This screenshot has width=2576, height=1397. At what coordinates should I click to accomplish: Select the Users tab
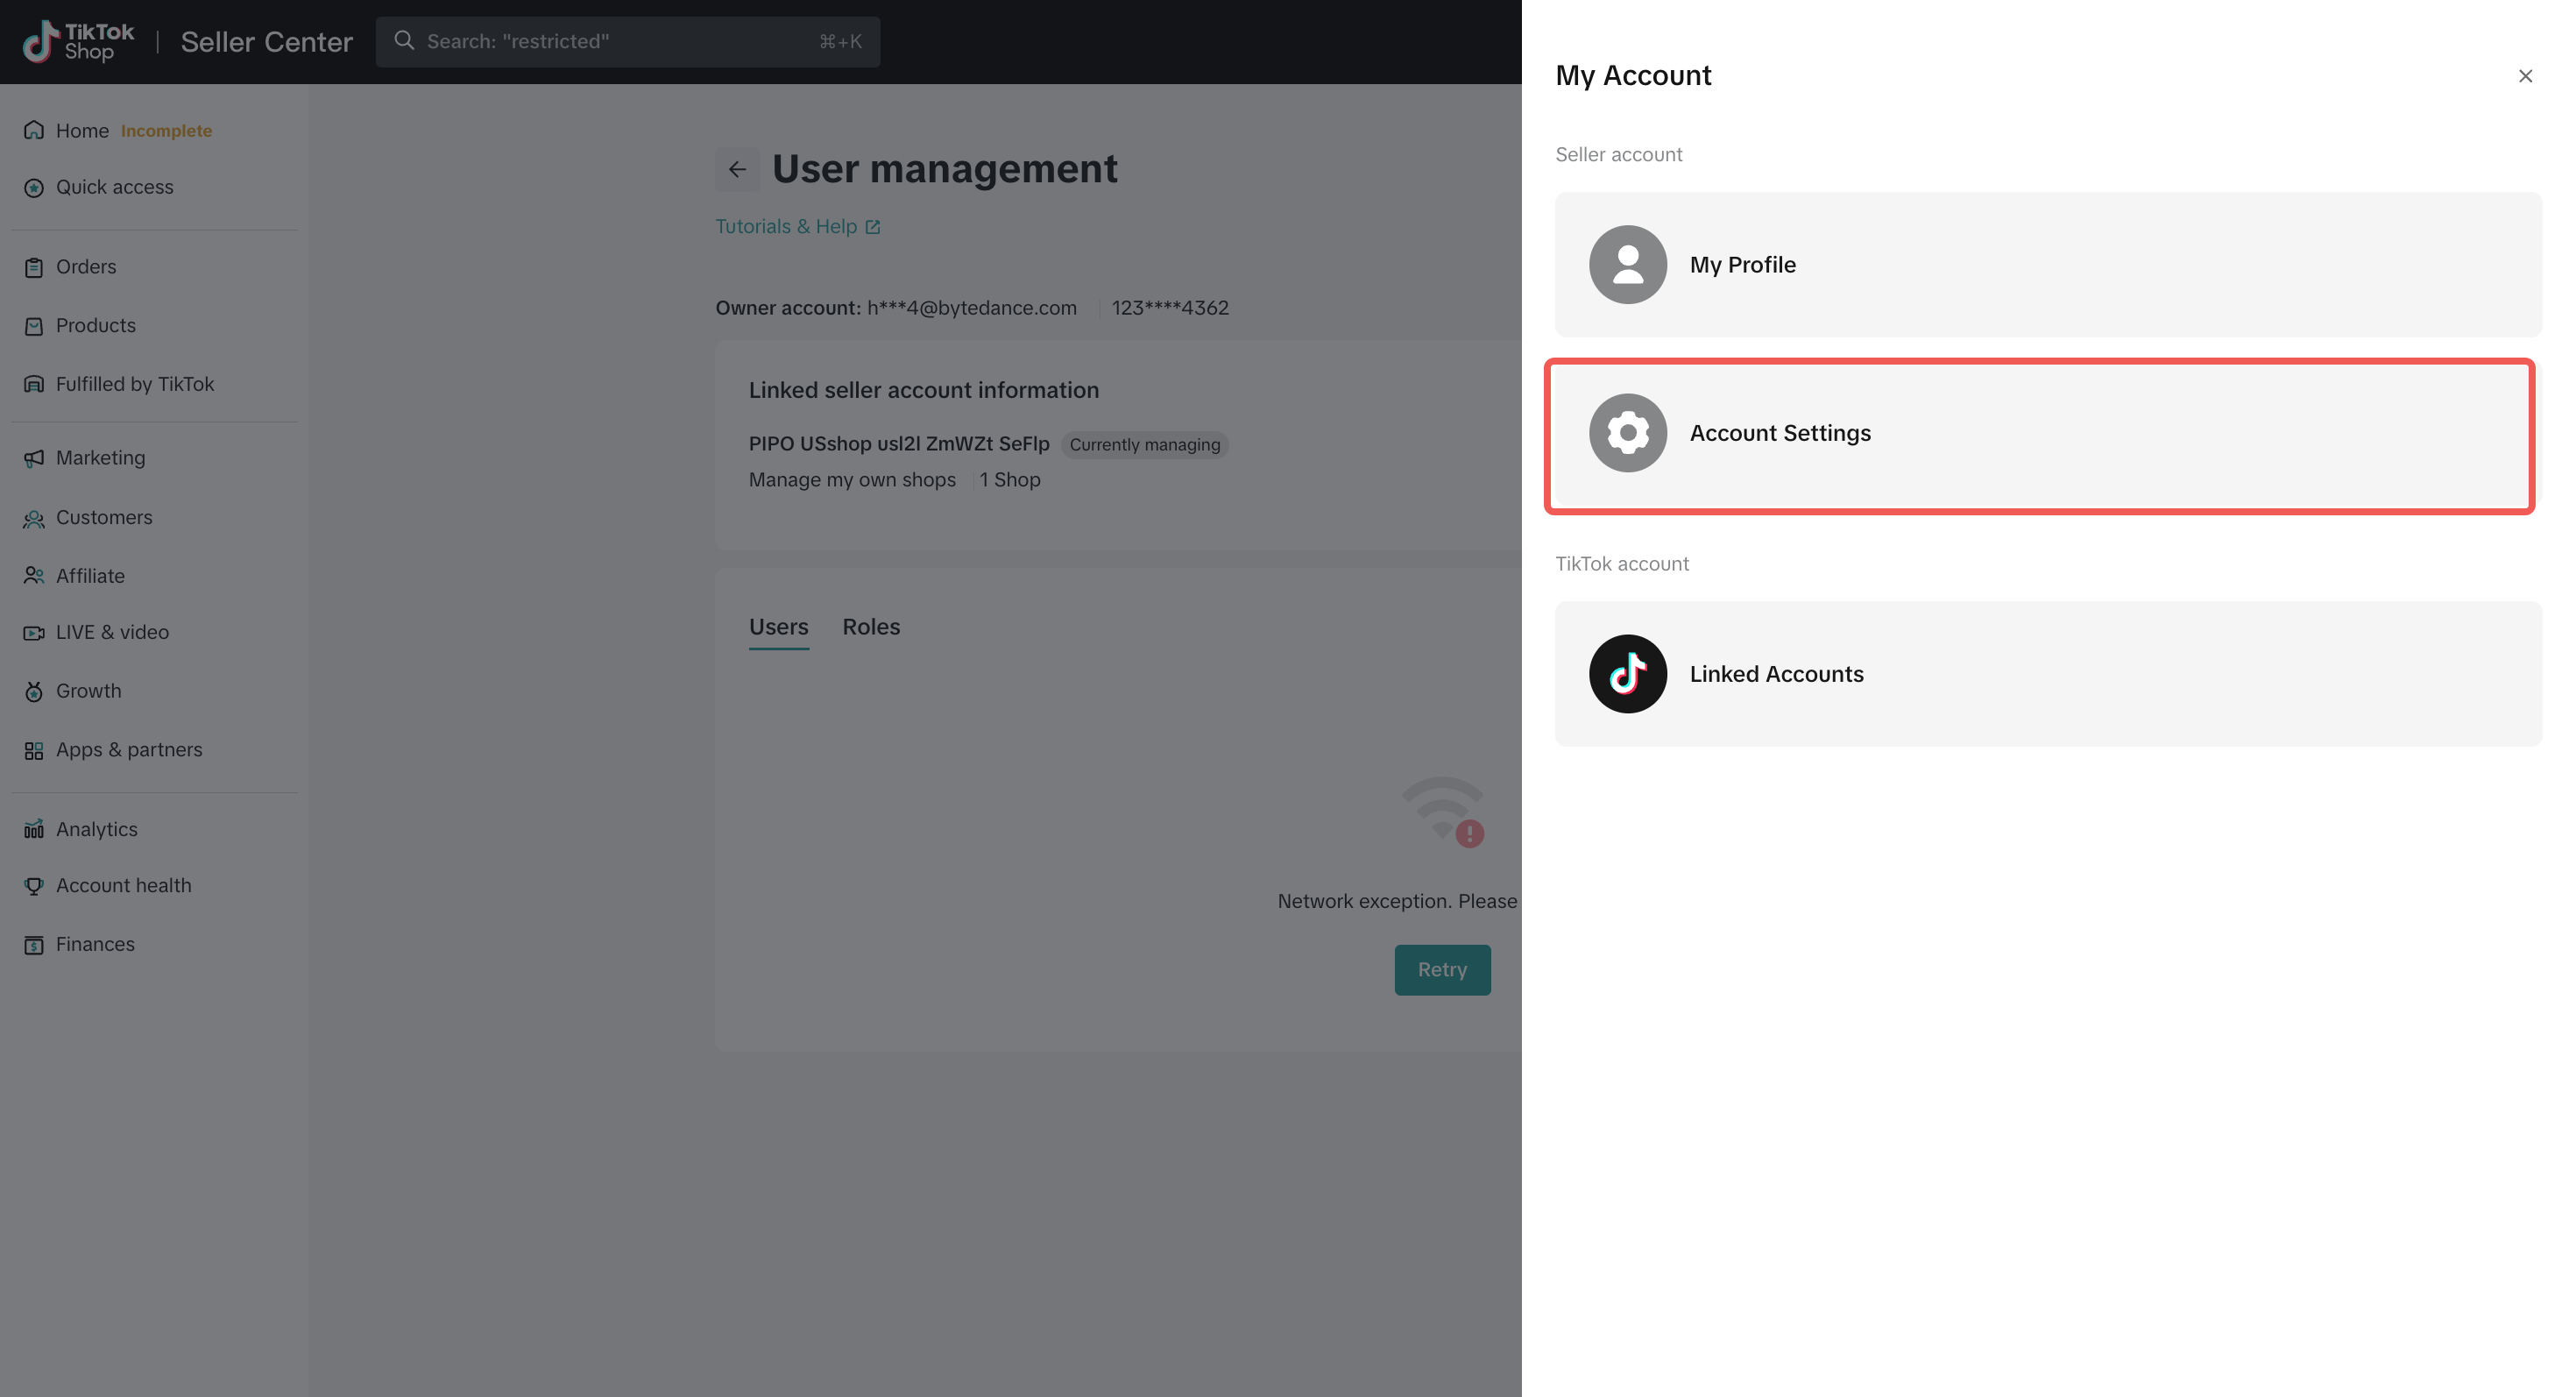(778, 627)
